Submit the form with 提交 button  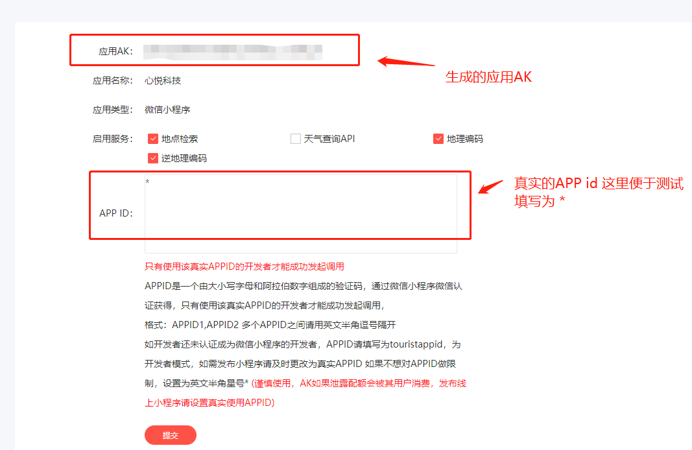171,435
